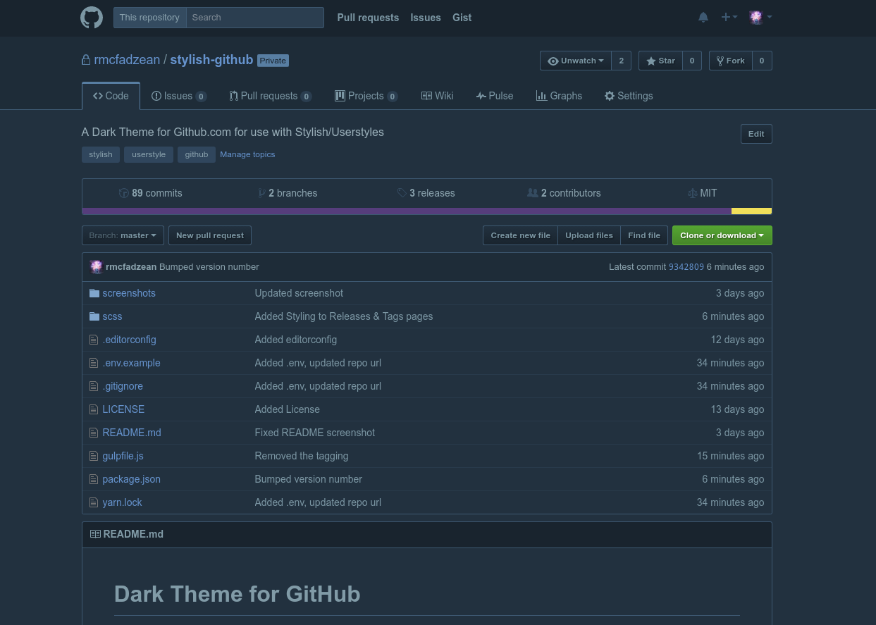876x625 pixels.
Task: Open Issues in top navigation
Action: 426,18
